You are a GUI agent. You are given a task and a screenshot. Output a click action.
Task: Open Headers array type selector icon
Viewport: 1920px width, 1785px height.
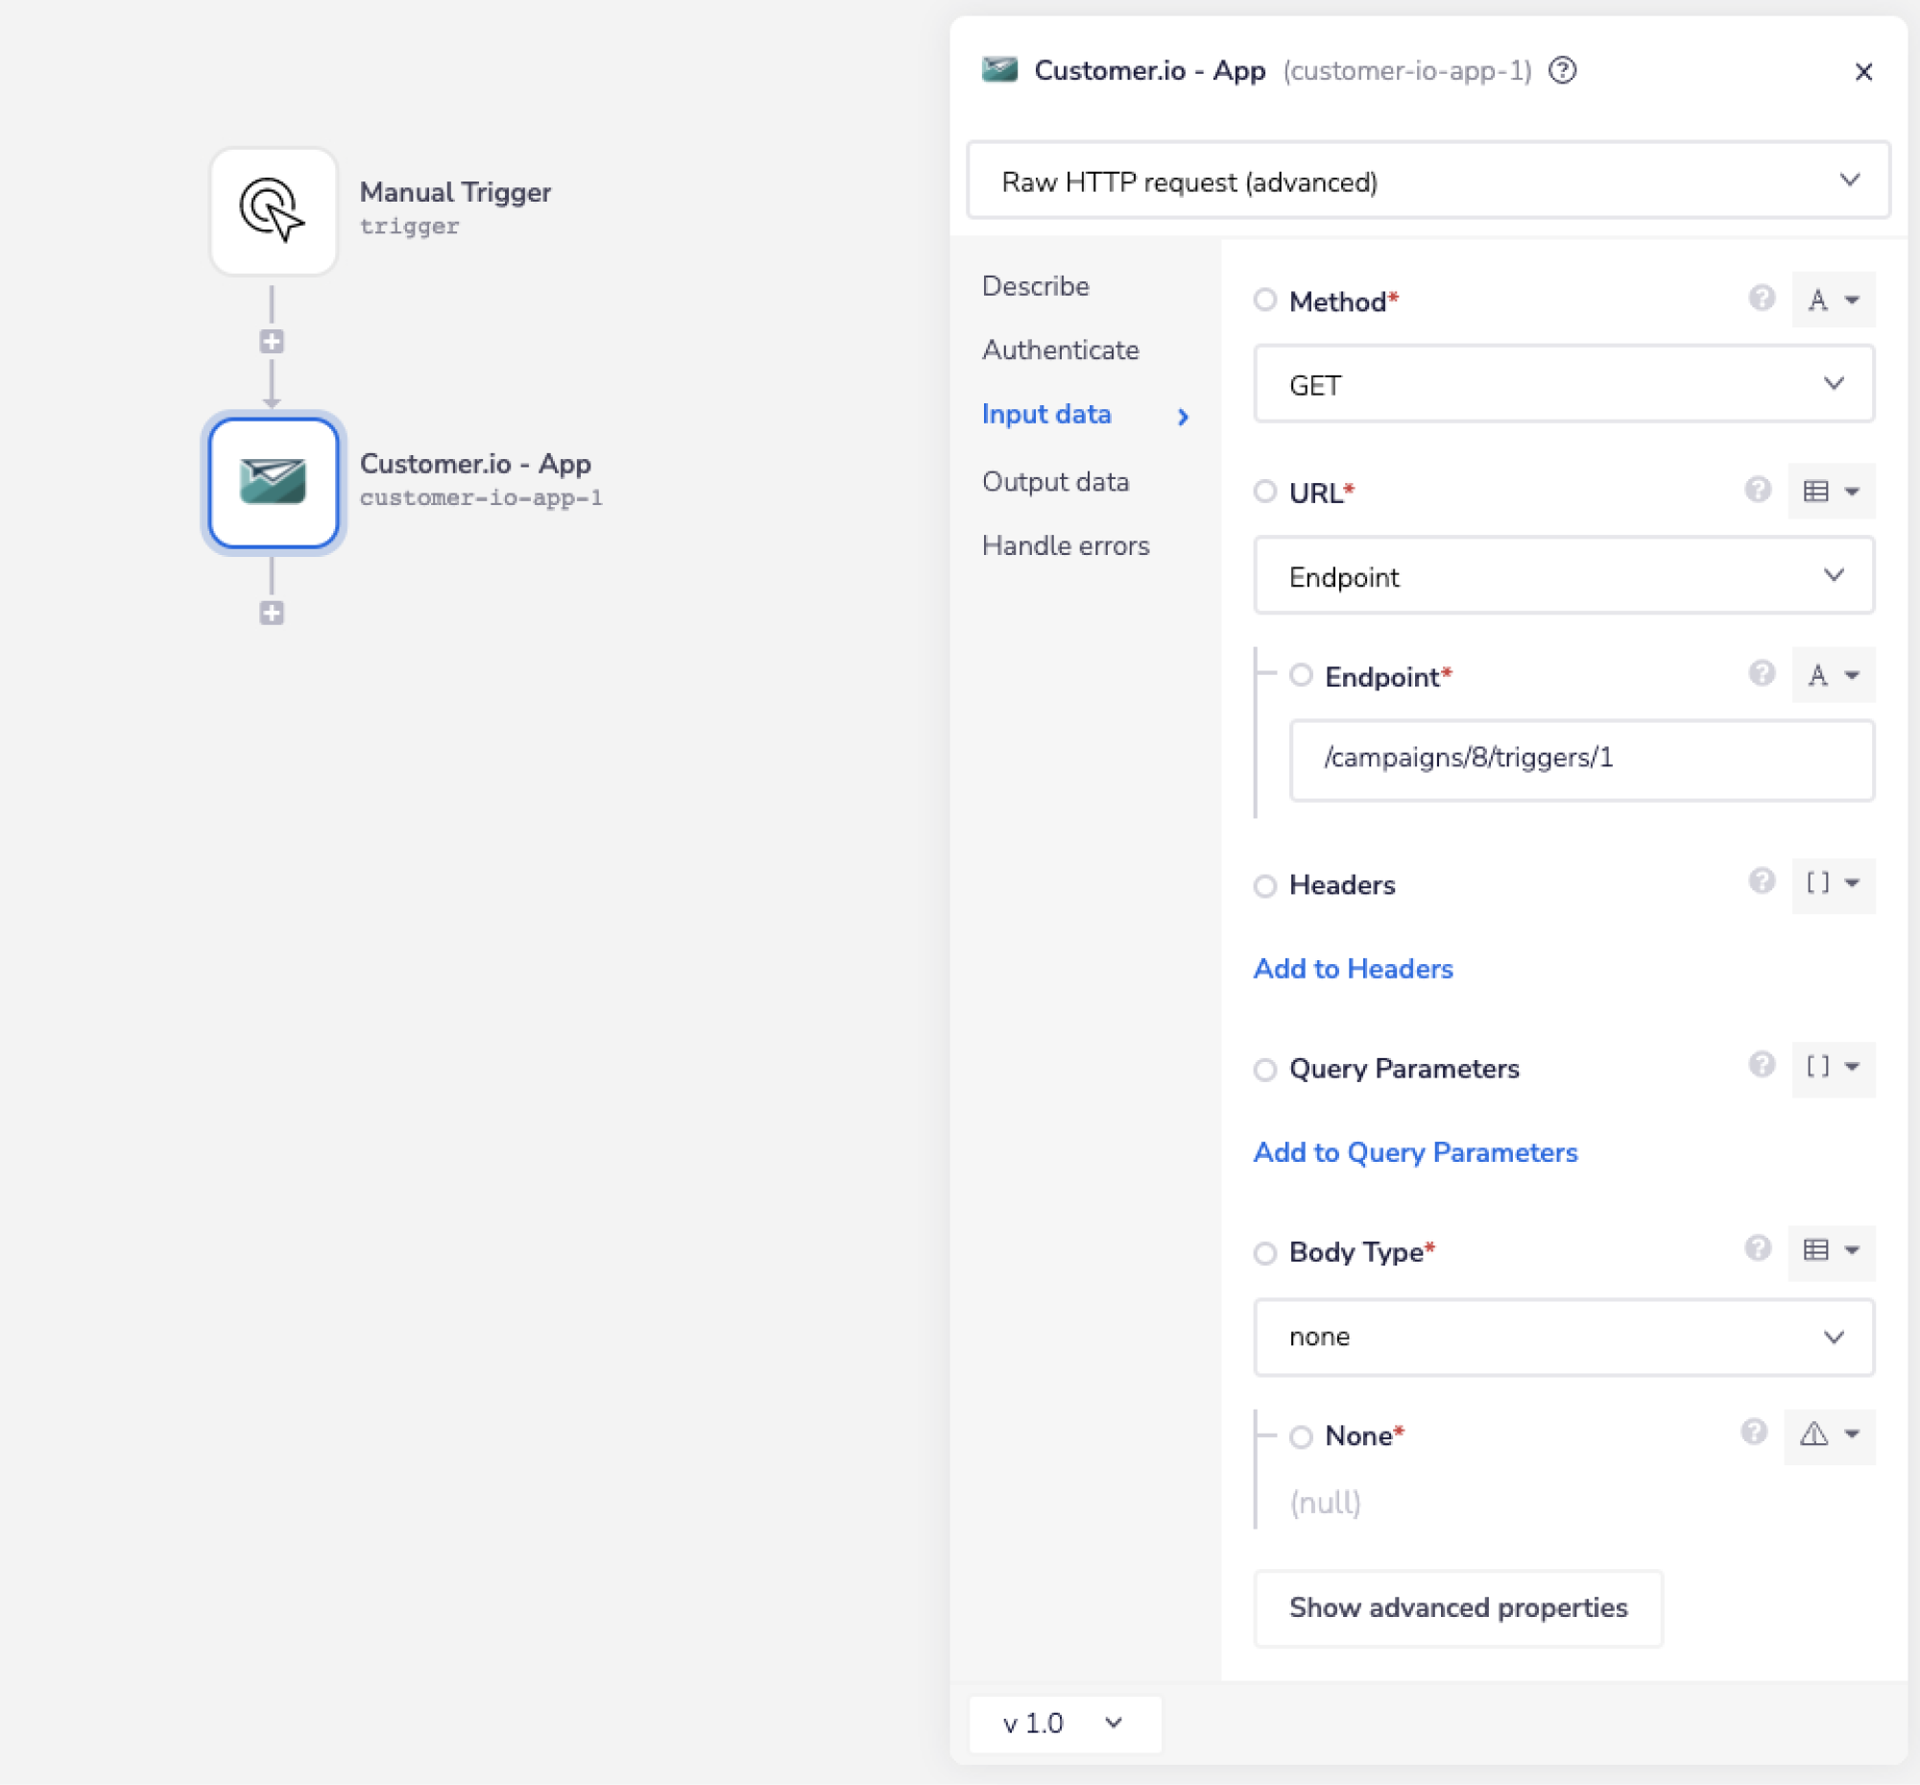pos(1832,883)
